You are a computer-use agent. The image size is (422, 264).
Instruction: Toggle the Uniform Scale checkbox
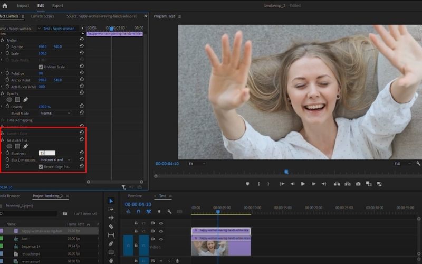[41, 67]
